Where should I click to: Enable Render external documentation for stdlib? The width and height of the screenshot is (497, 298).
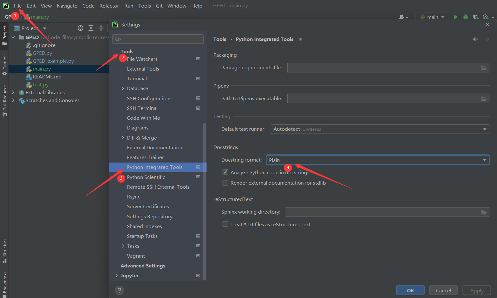225,183
